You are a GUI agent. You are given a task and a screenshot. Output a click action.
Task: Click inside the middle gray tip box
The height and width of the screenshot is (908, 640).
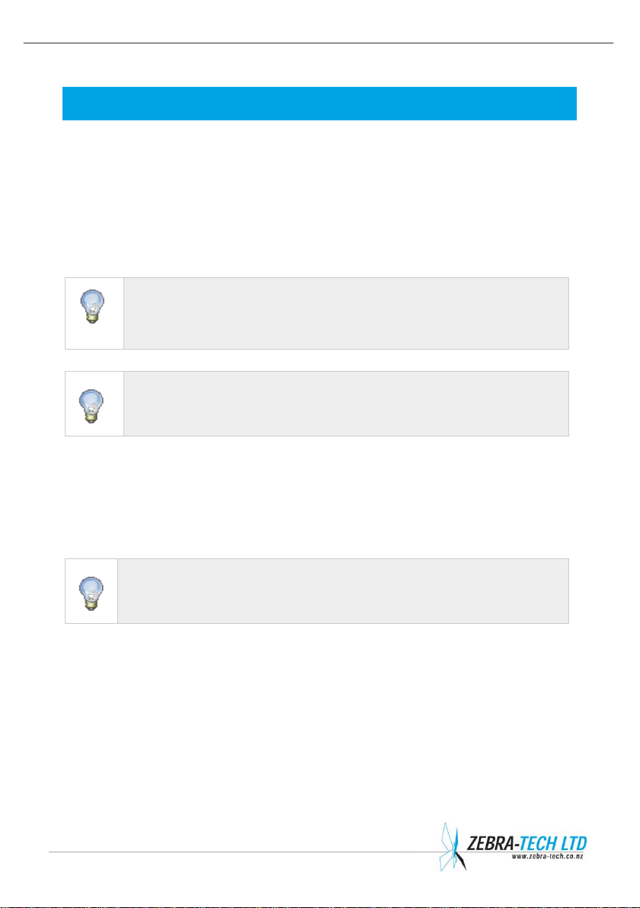pyautogui.click(x=347, y=404)
